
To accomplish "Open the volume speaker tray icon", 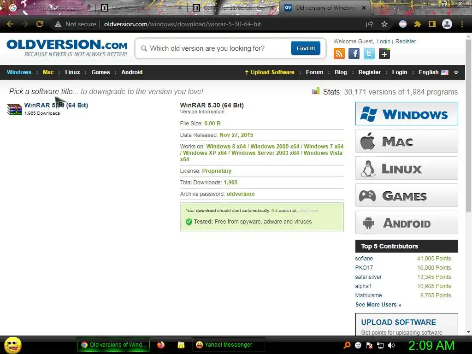I will point(392,345).
